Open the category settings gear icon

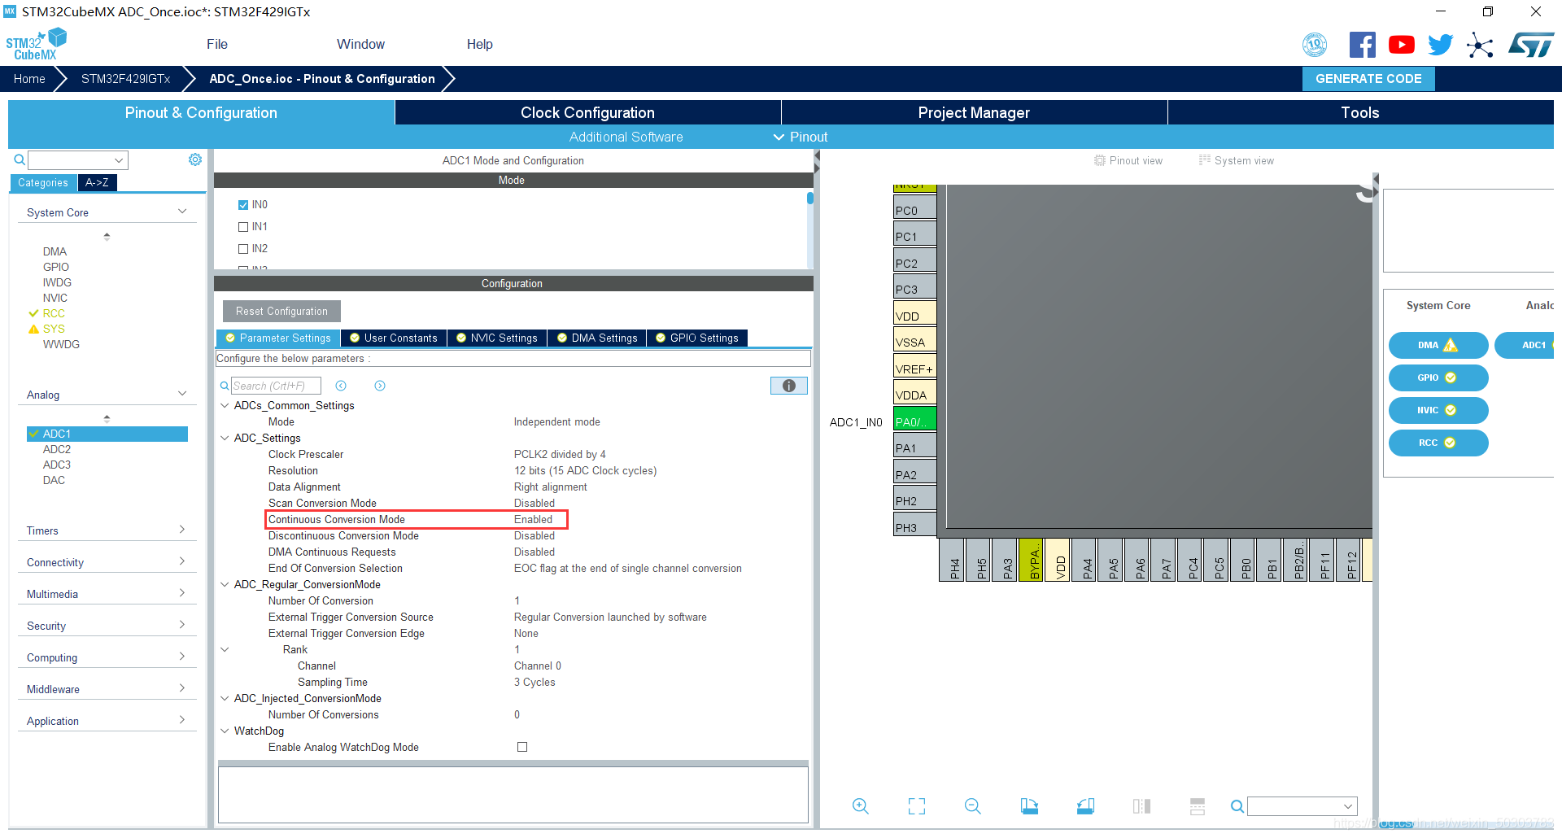pos(195,159)
